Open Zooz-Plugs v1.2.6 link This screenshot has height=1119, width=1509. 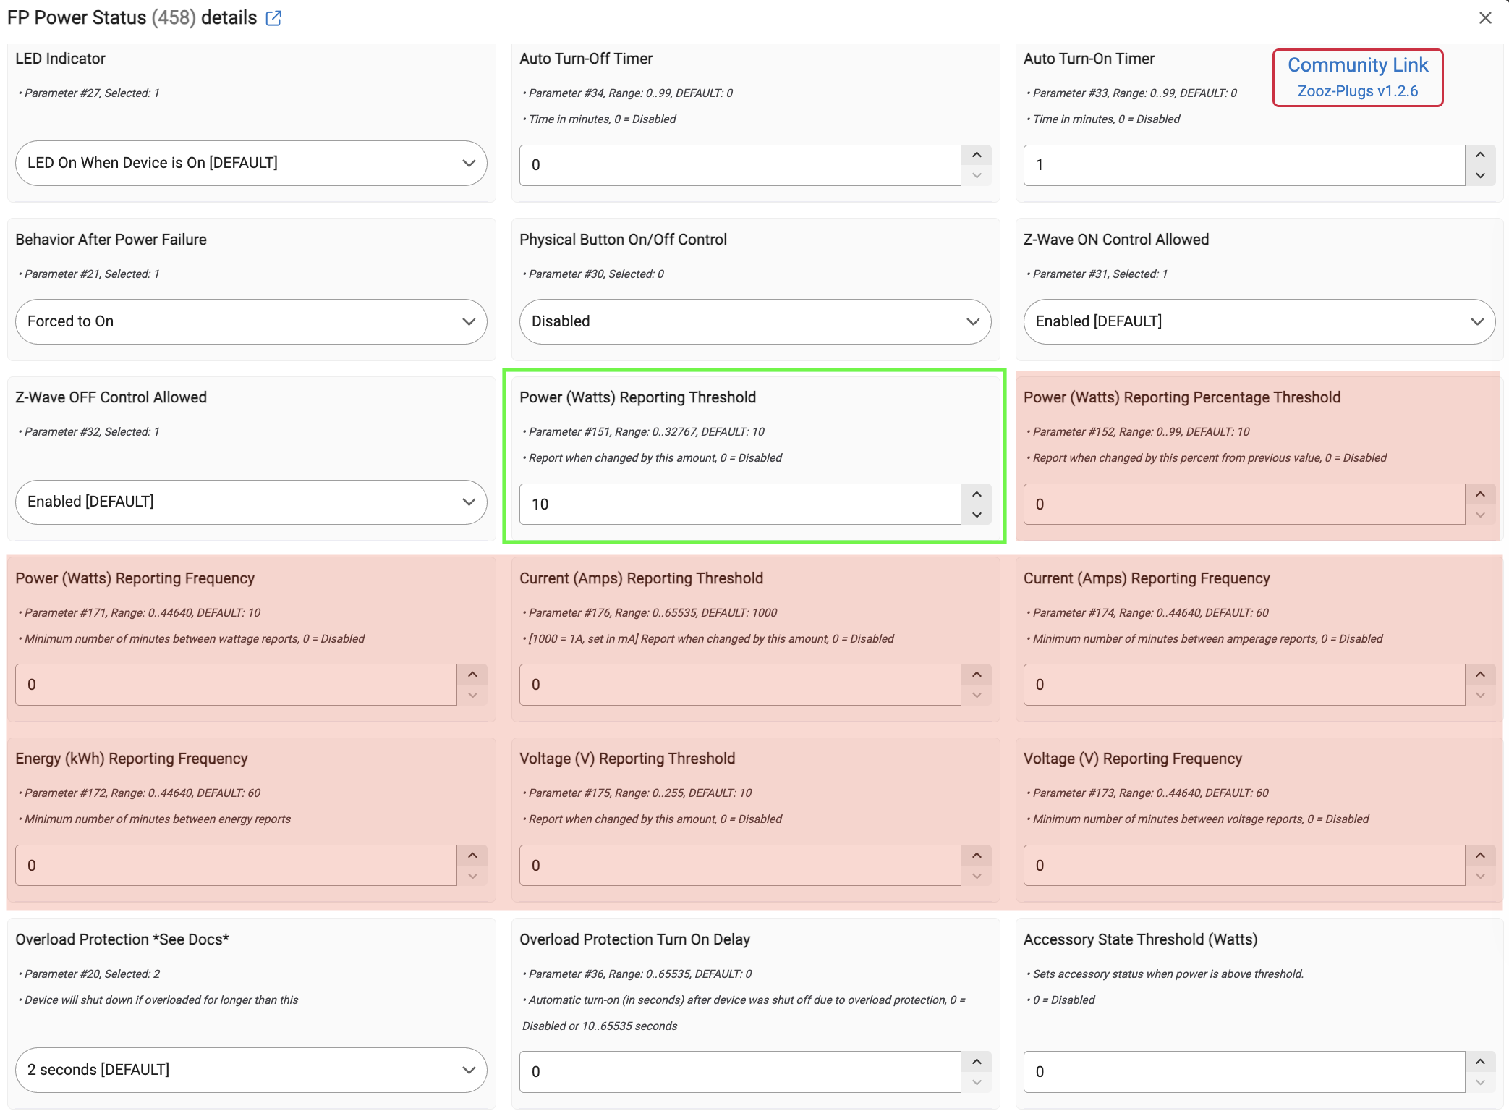pyautogui.click(x=1357, y=91)
